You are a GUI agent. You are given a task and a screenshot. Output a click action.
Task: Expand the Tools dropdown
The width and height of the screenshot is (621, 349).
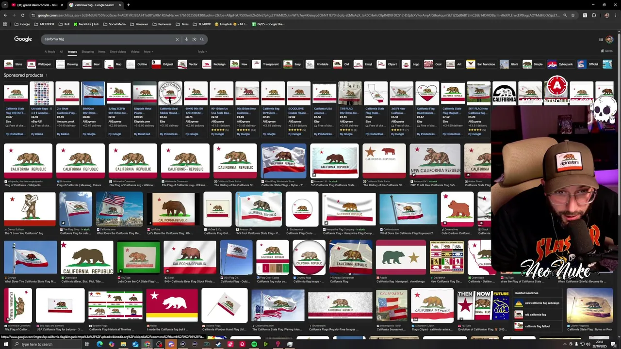[202, 51]
